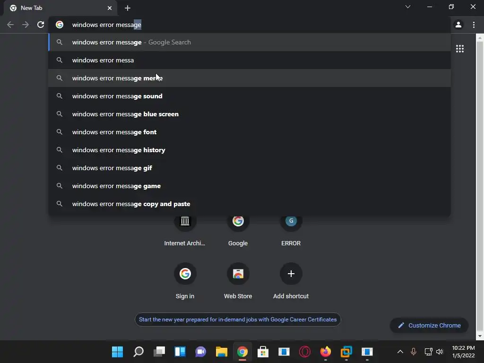Open the Web Store shortcut

(x=238, y=281)
